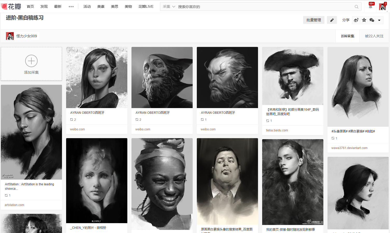The height and width of the screenshot is (233, 390).
Task: Open the artstation.com source link
Action: (x=15, y=205)
